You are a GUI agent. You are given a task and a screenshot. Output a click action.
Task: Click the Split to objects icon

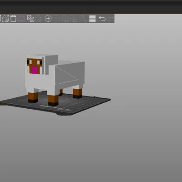point(66,19)
